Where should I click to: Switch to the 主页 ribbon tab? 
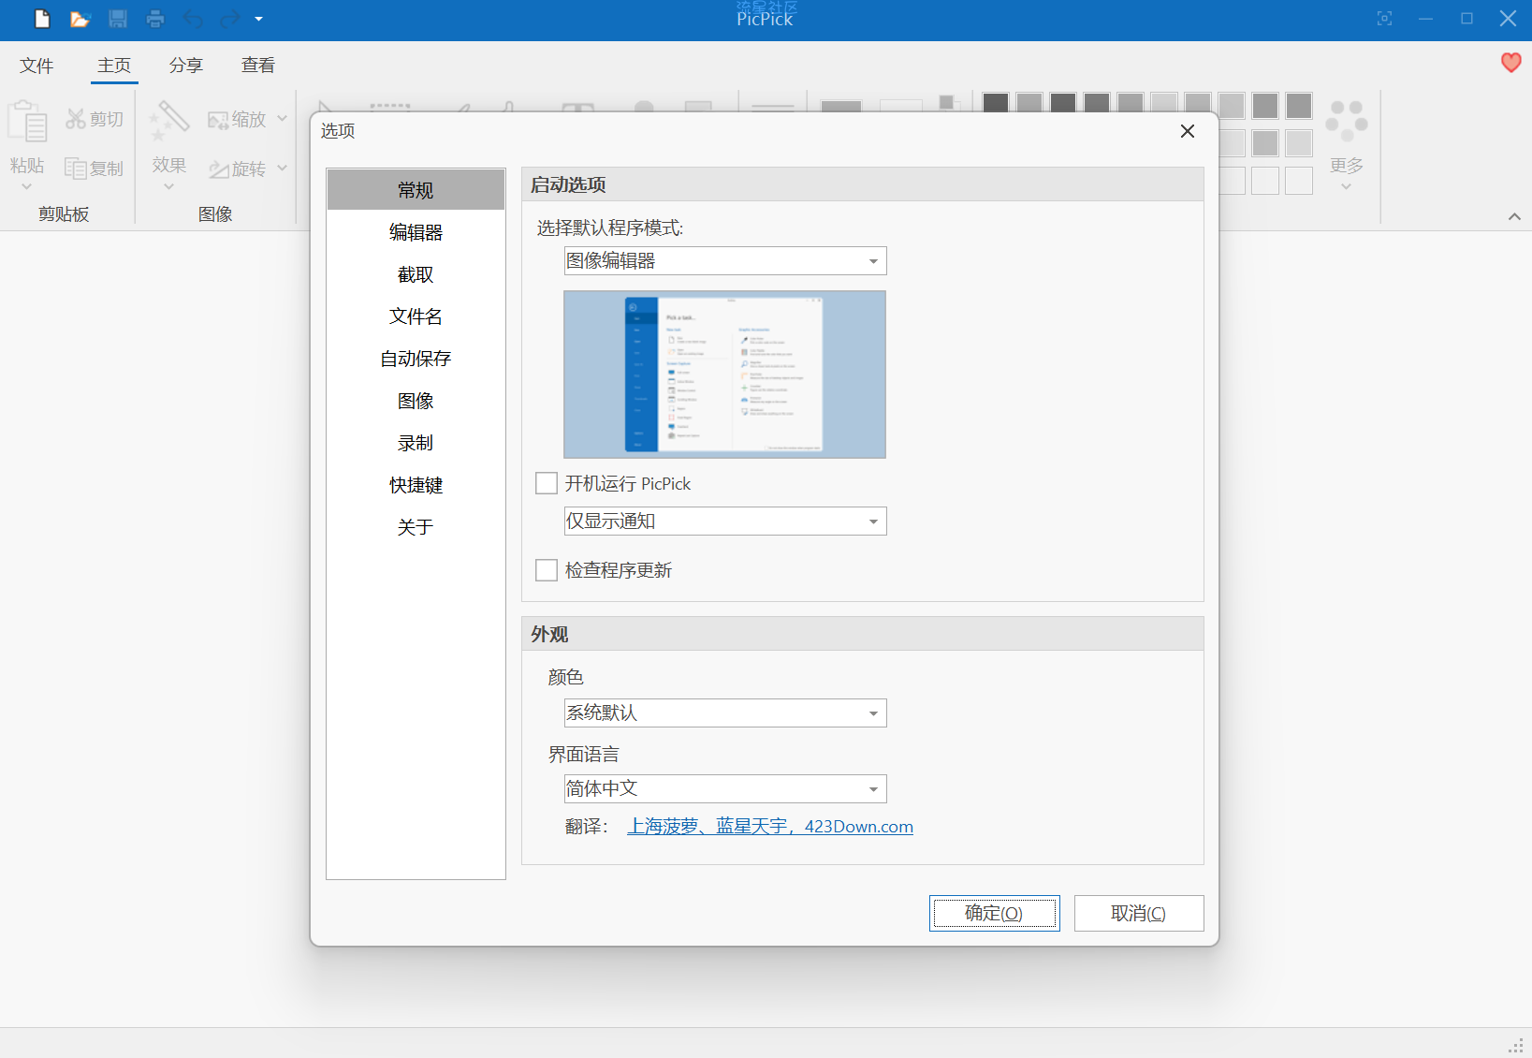tap(114, 66)
